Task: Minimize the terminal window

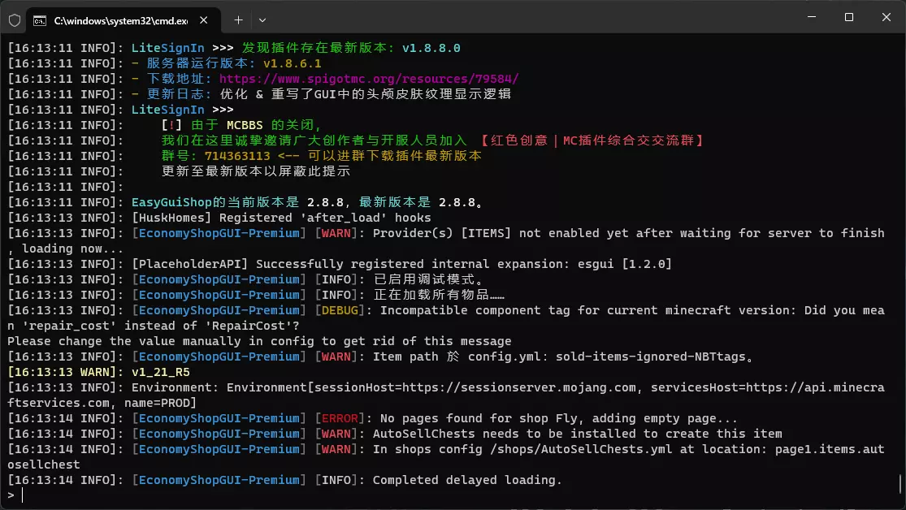Action: pyautogui.click(x=812, y=17)
